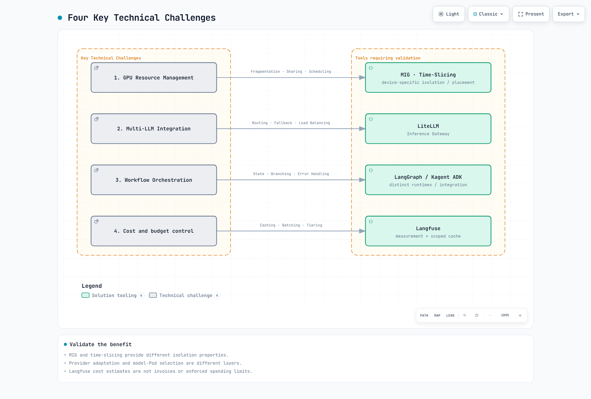Click the Tools requiring validation group label
591x399 pixels.
tap(388, 58)
